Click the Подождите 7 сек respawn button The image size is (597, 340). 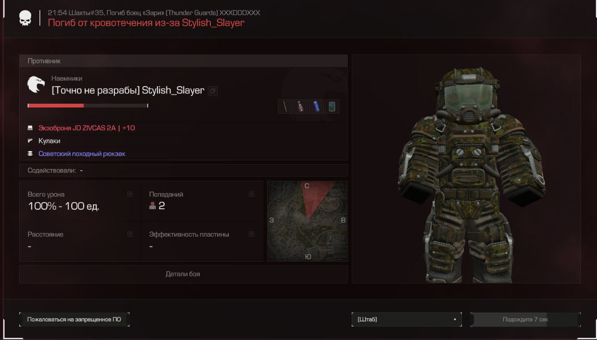click(525, 319)
